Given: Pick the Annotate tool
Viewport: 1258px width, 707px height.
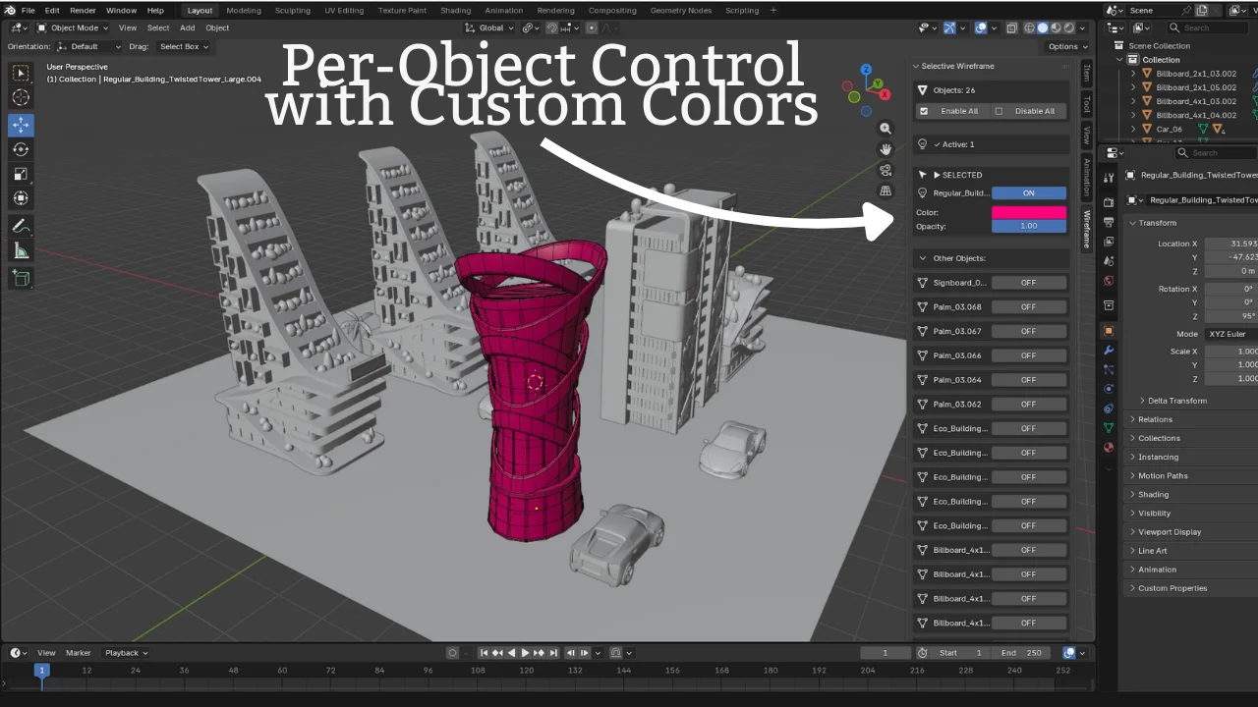Looking at the screenshot, I should click(21, 226).
